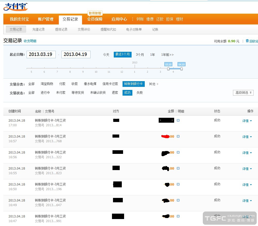
Task: Open 收支明细 link
Action: click(30, 41)
